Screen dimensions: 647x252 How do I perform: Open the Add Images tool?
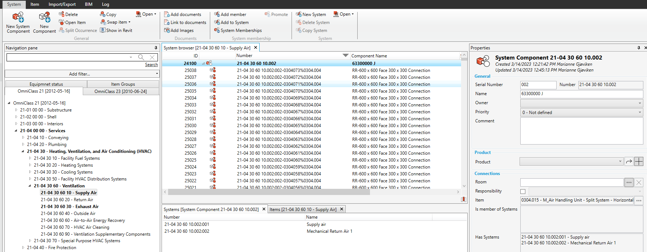pyautogui.click(x=167, y=31)
